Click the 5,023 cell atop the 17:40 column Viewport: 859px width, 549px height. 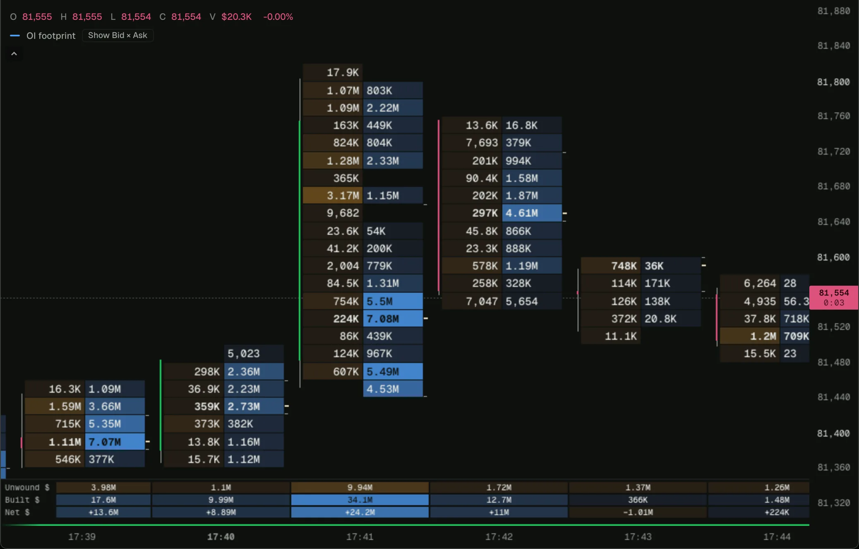point(254,353)
